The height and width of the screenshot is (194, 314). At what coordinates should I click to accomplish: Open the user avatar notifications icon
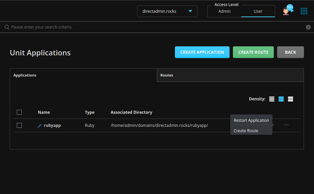click(x=286, y=11)
